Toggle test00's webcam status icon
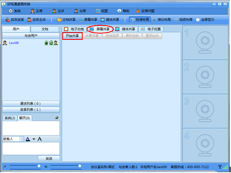 pos(51,43)
